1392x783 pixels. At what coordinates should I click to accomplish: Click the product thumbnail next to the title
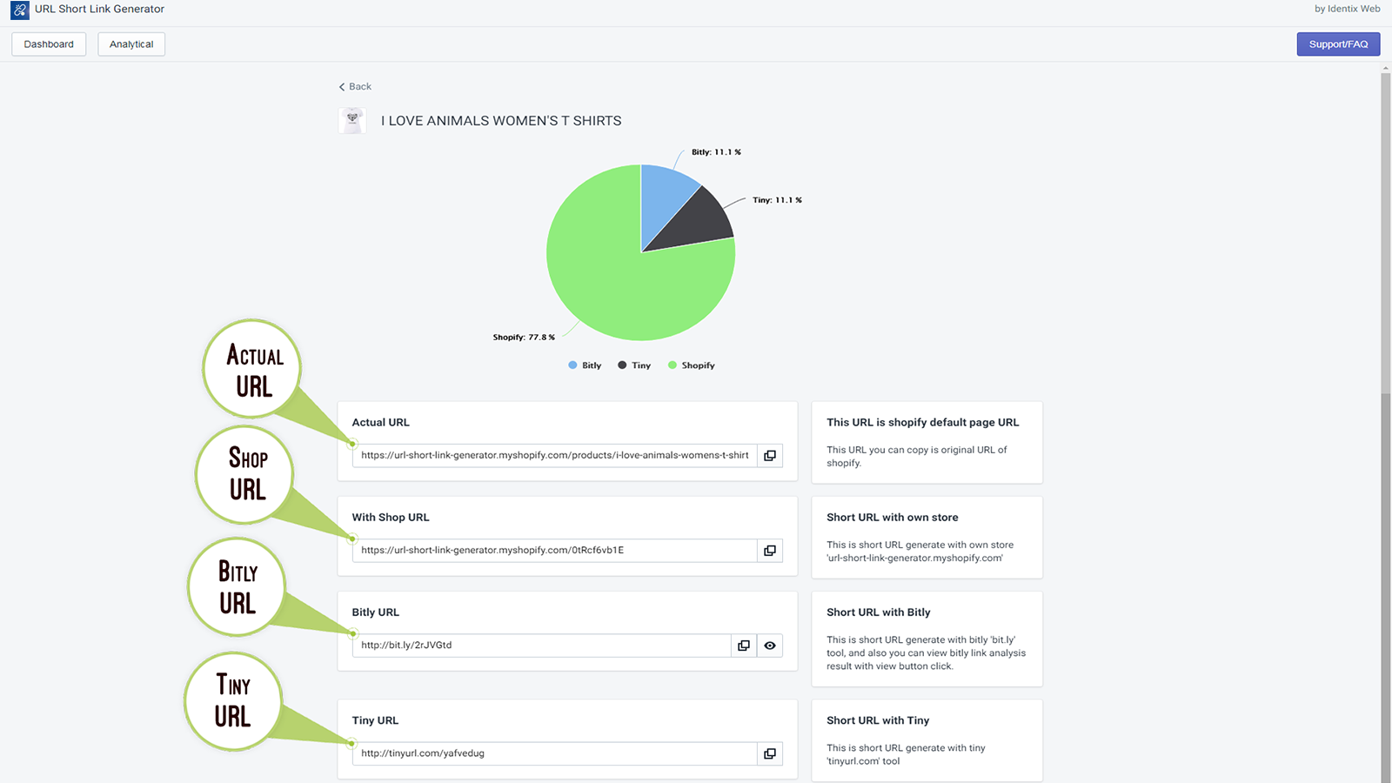click(352, 120)
